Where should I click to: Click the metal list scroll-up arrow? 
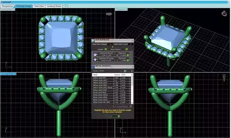132,74
